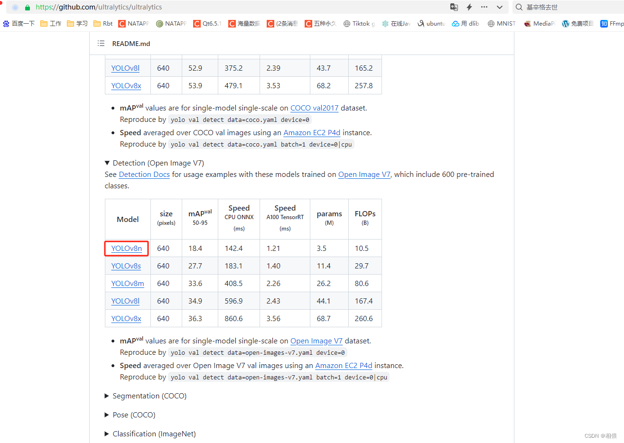Screen dimensions: 624x443
Task: Open the MediaPi bookmark
Action: coord(540,23)
